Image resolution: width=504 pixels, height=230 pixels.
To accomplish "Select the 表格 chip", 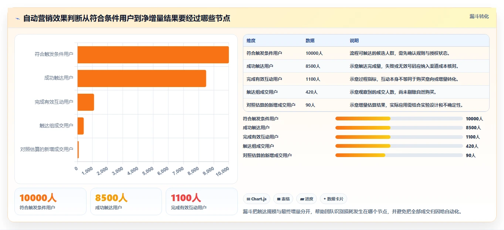I will [x=283, y=199].
